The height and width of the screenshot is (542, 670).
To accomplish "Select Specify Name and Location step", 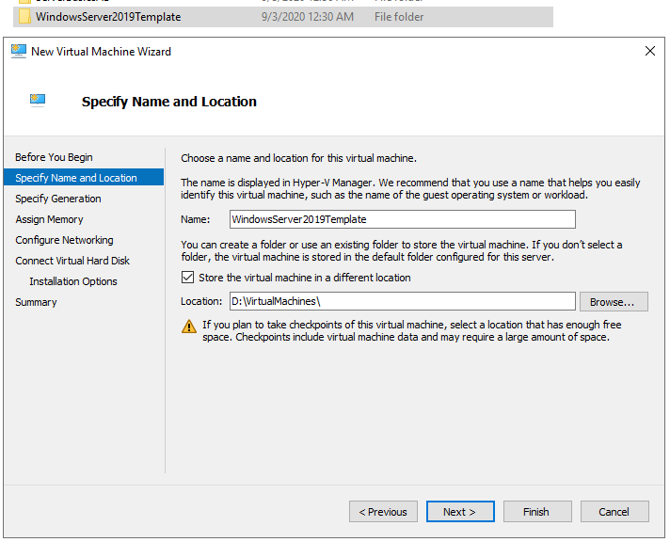I will click(x=84, y=178).
